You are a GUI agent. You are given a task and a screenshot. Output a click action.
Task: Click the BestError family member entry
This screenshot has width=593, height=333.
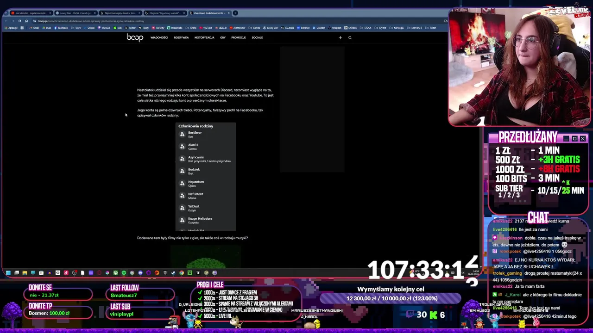point(206,134)
